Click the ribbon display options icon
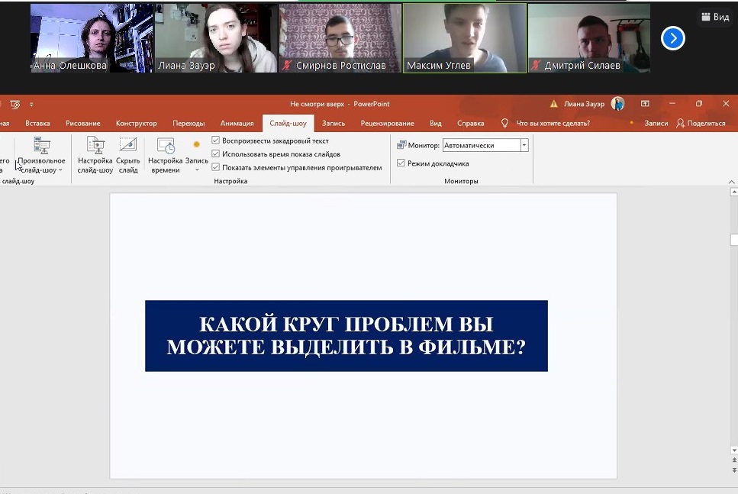The image size is (738, 494). pos(645,104)
